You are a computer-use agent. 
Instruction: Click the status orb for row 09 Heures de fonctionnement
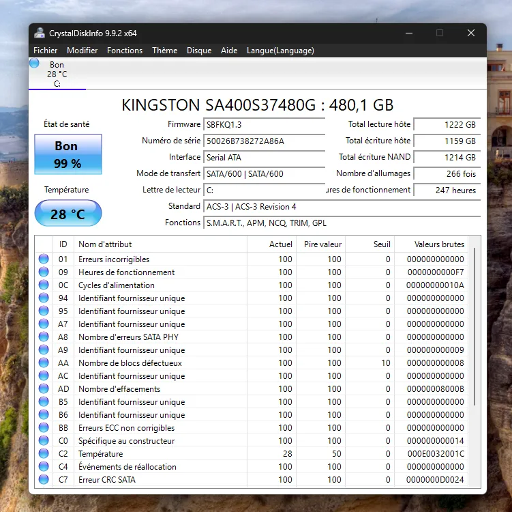pyautogui.click(x=44, y=272)
